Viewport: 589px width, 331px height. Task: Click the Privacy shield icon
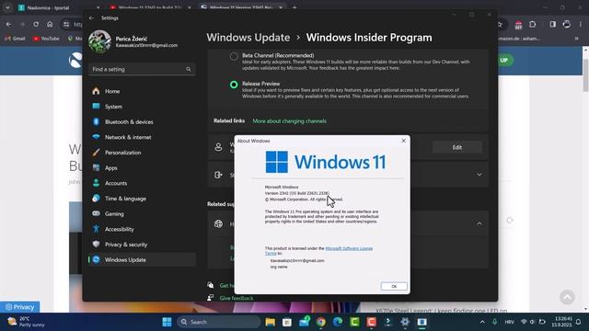point(96,245)
